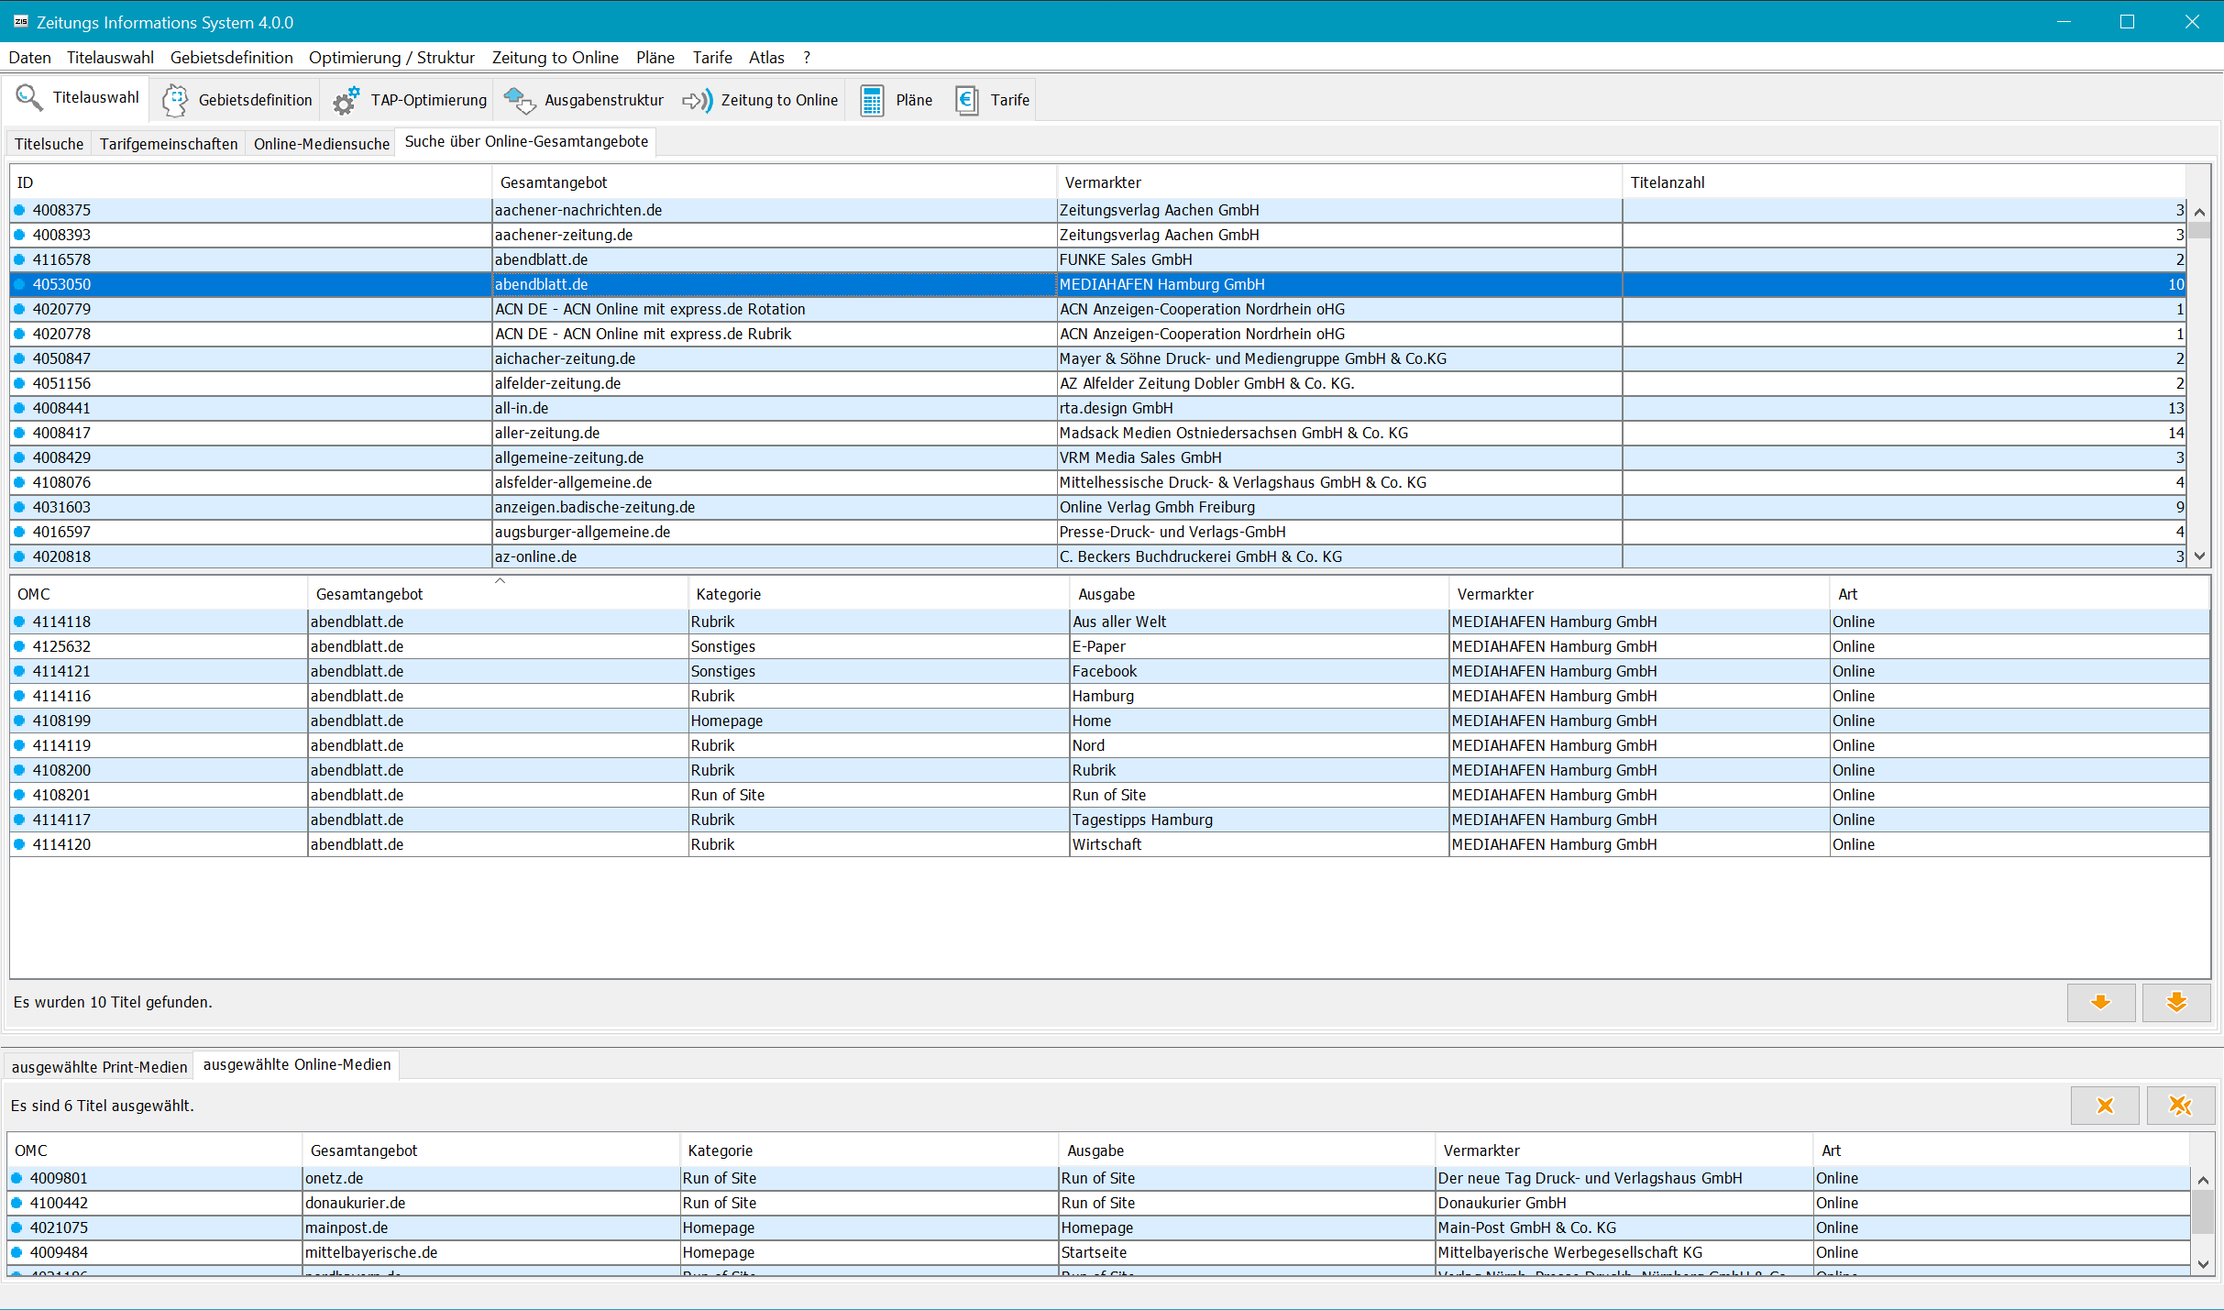2224x1310 pixels.
Task: Sort selected-media table by Art header
Action: coord(2001,1150)
